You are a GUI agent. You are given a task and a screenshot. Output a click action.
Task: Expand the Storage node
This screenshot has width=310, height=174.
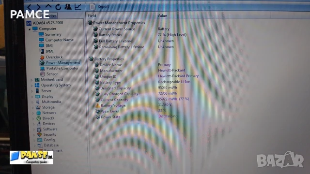(33, 108)
